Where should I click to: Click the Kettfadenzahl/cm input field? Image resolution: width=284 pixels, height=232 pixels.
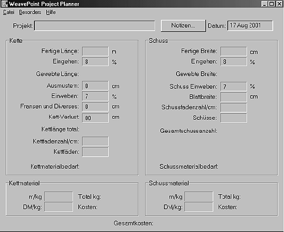point(95,141)
